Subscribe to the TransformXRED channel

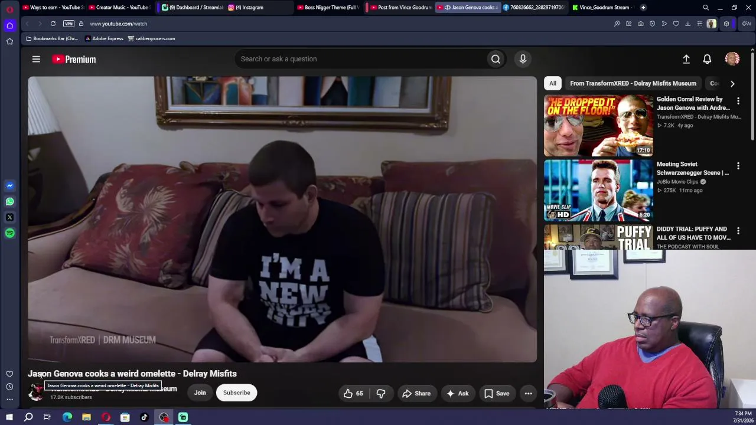[236, 393]
